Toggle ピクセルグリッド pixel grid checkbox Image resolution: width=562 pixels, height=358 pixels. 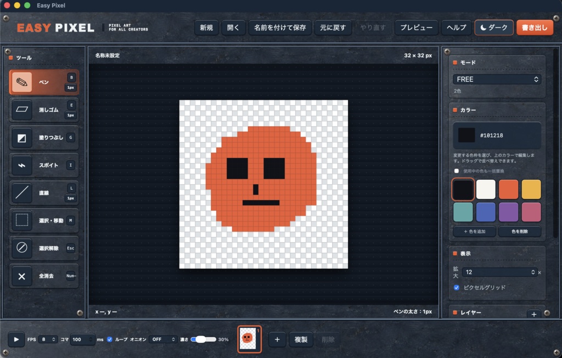(456, 287)
